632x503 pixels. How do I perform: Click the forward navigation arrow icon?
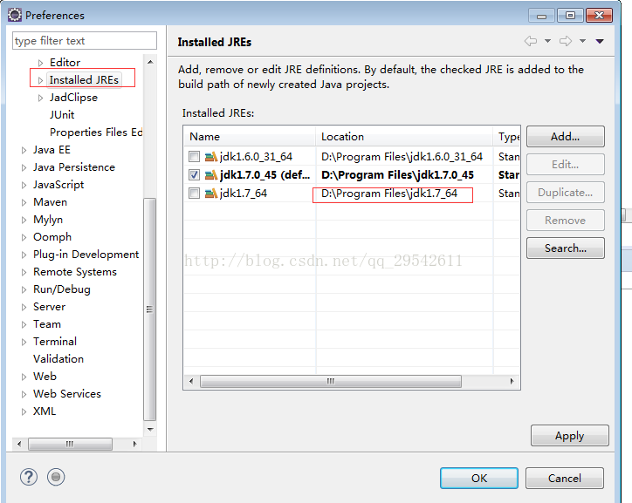(566, 41)
